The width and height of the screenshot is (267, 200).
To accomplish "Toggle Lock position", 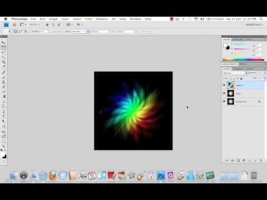I will (x=238, y=78).
